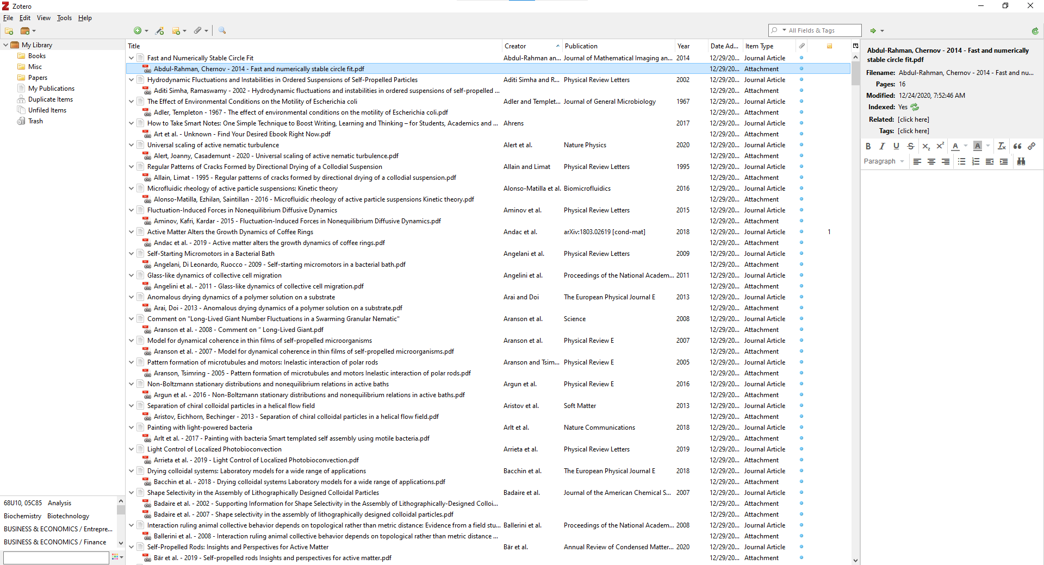Open the Edit menu
This screenshot has height=565, width=1044.
25,18
